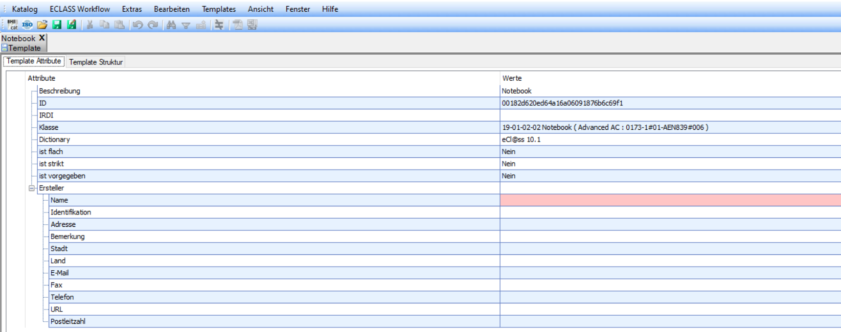841x332 pixels.
Task: Click the filter funnel toolbar icon
Action: [186, 25]
